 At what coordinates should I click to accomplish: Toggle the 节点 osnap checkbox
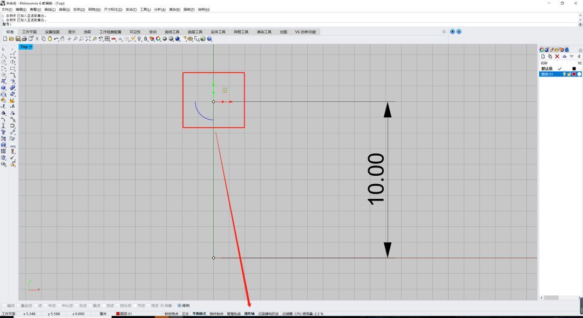134,306
